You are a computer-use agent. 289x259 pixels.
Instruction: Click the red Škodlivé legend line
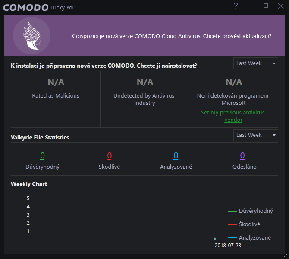pos(232,224)
